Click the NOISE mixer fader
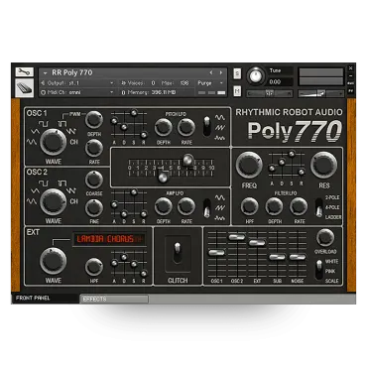The image size is (367, 367). coord(298,257)
